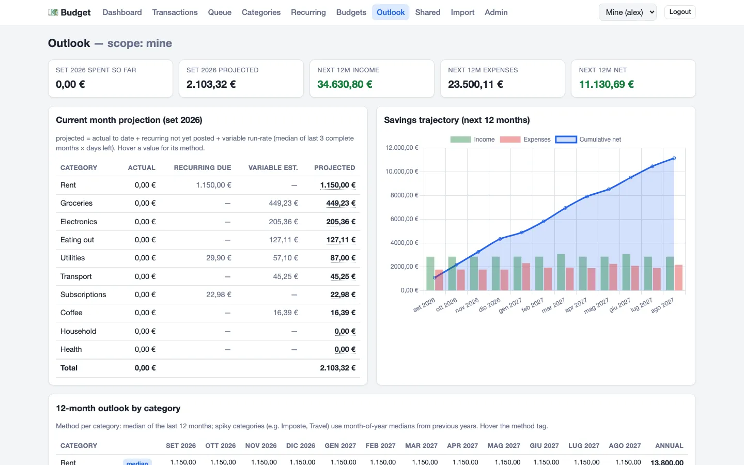
Task: Click the Rent recurring due amount
Action: coord(214,185)
